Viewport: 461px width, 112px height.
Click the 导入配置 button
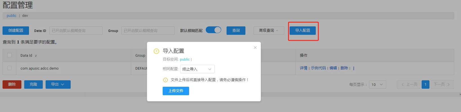pos(303,31)
